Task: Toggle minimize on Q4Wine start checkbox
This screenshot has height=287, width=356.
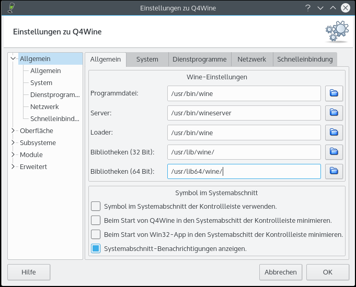Action: click(x=96, y=220)
